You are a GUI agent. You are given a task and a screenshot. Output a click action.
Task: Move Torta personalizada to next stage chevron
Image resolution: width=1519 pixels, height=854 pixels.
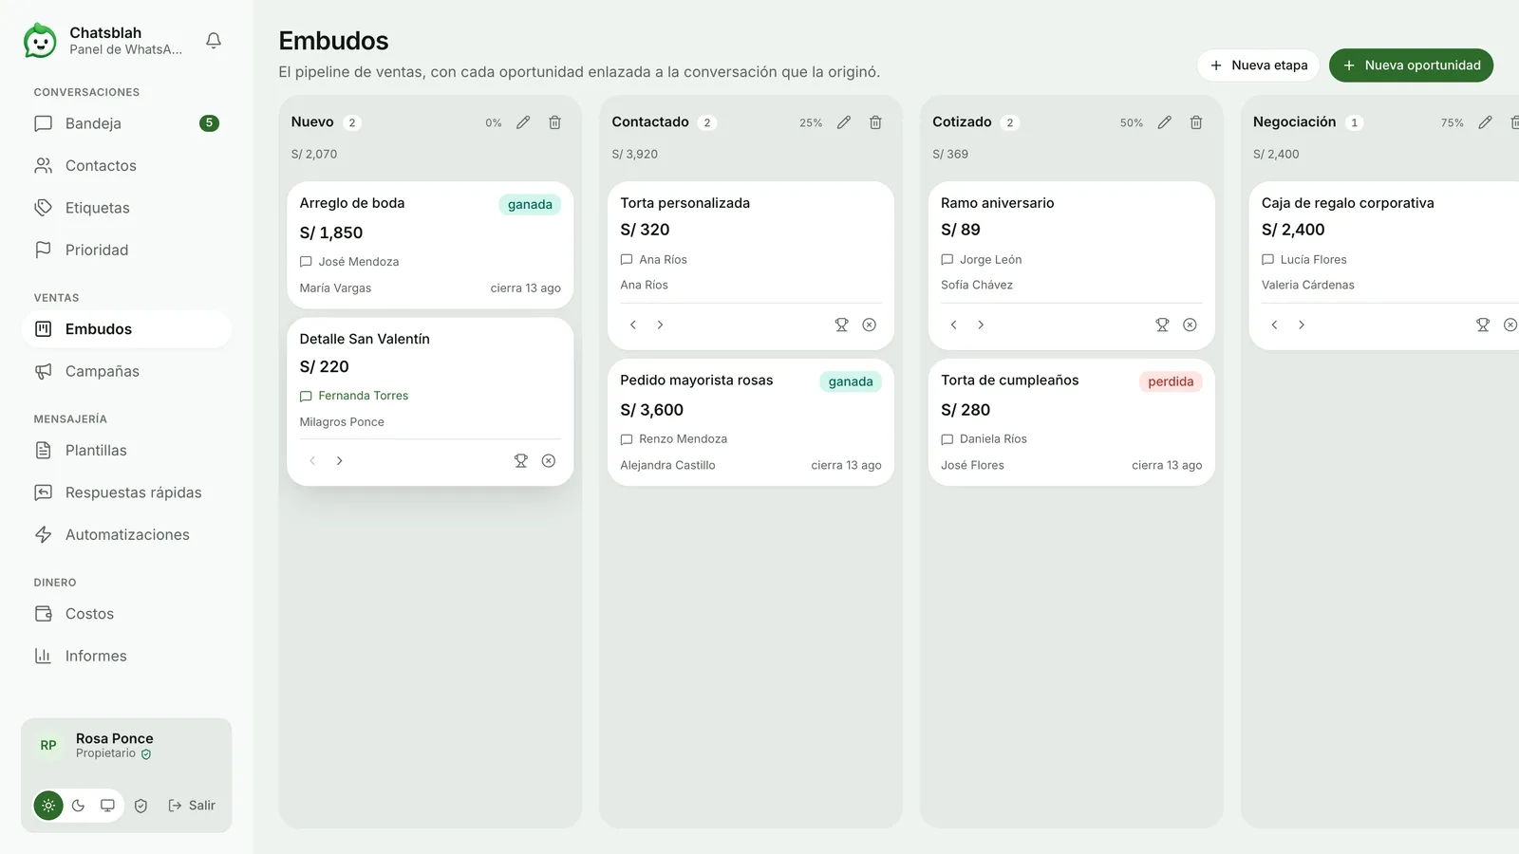(660, 325)
